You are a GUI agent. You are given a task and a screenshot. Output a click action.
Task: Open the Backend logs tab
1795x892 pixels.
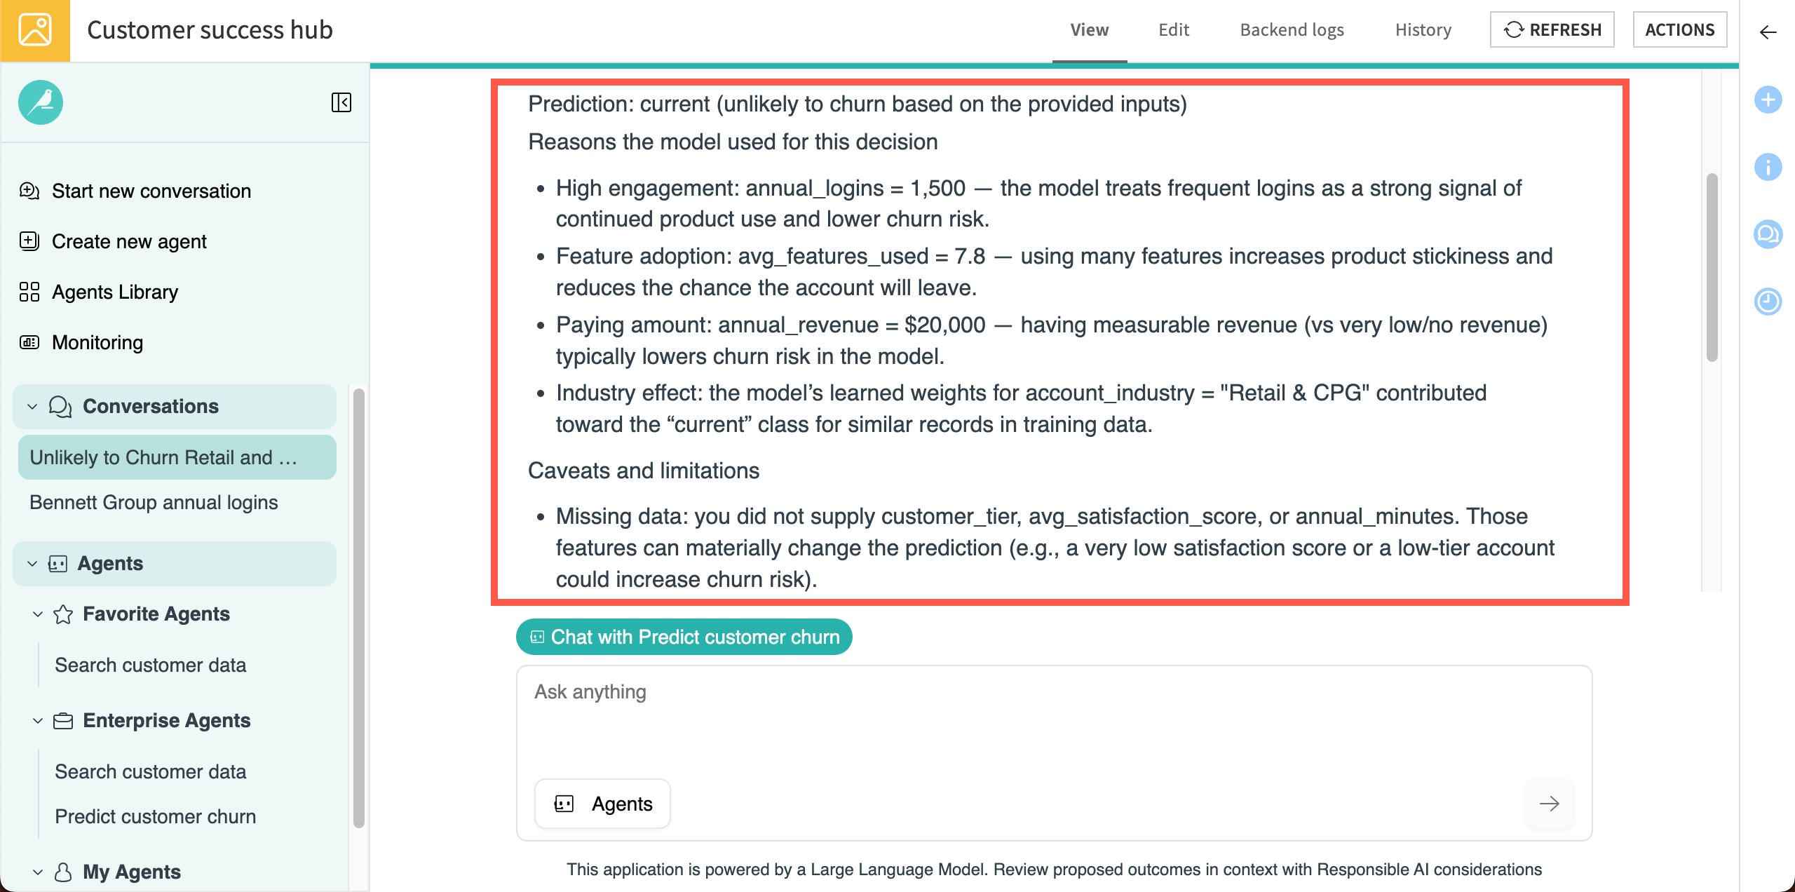(x=1292, y=29)
